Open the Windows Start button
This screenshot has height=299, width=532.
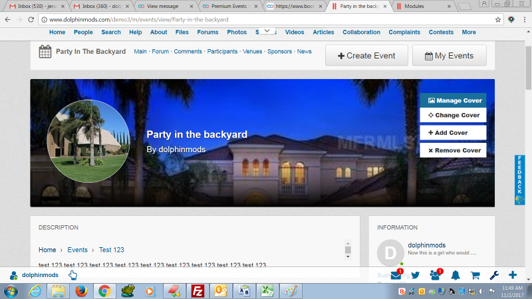[11, 291]
